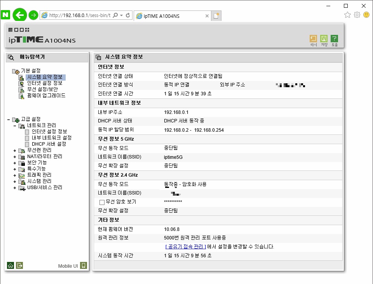Click the 보안 기능 lock folder icon

pyautogui.click(x=22, y=163)
